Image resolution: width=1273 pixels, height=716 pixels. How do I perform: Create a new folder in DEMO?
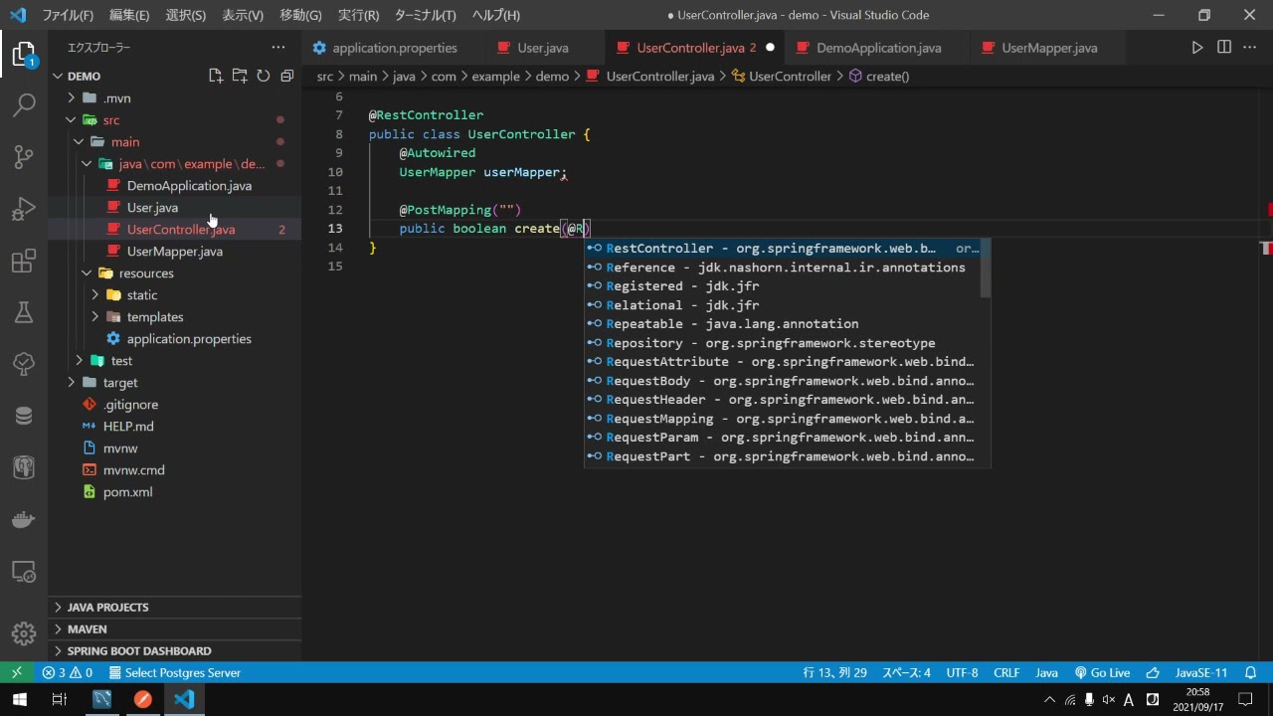[x=239, y=76]
